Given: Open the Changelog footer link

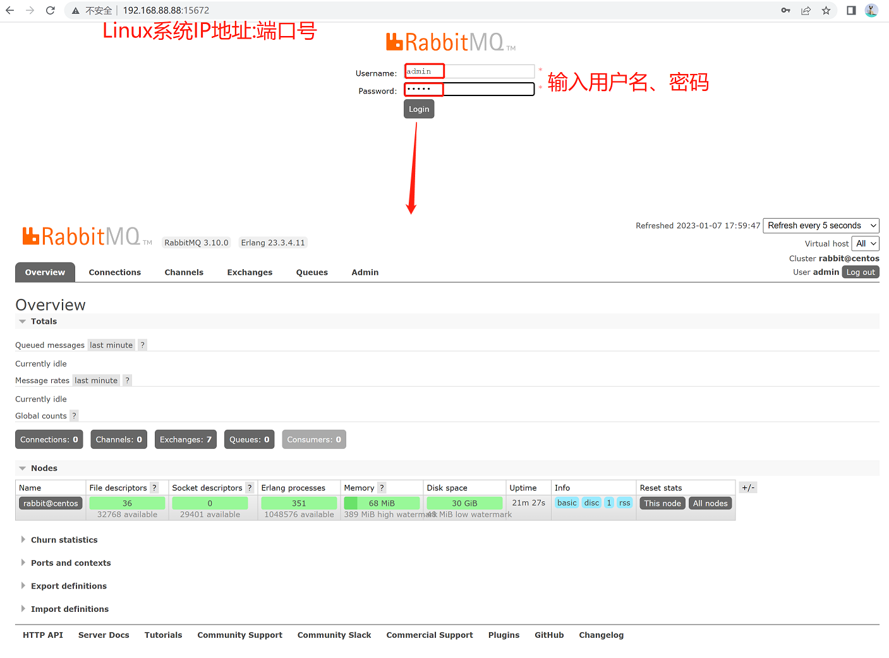Looking at the screenshot, I should point(601,635).
